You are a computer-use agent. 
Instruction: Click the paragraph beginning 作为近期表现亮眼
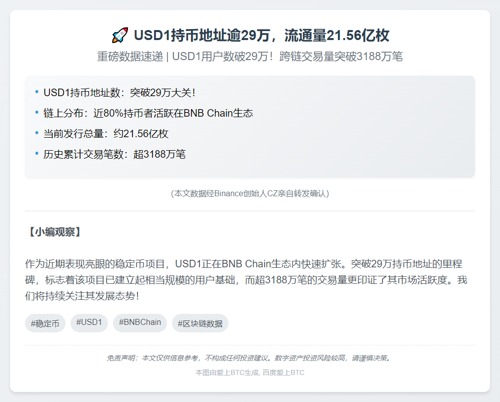click(x=246, y=280)
